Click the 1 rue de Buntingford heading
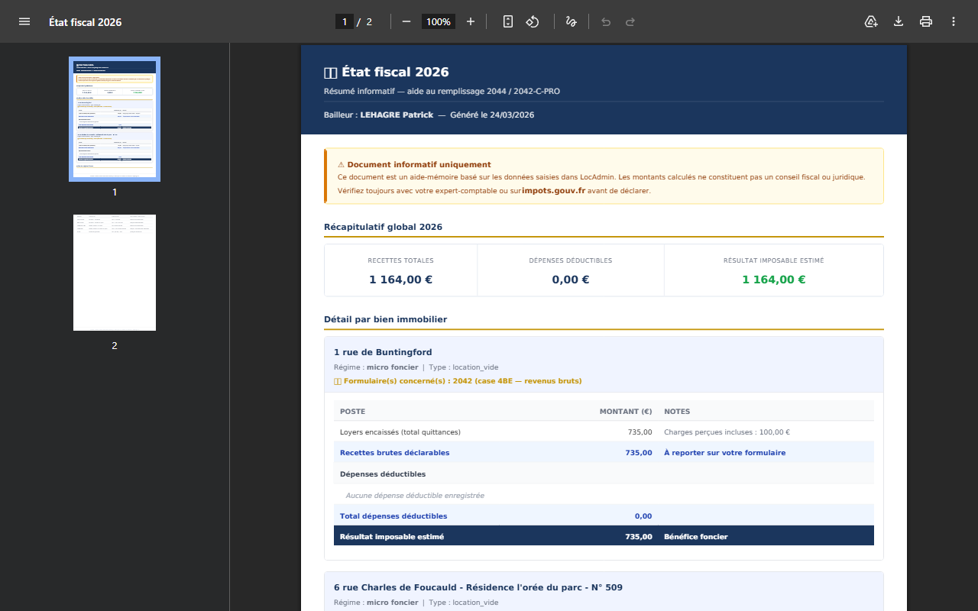 [x=383, y=352]
